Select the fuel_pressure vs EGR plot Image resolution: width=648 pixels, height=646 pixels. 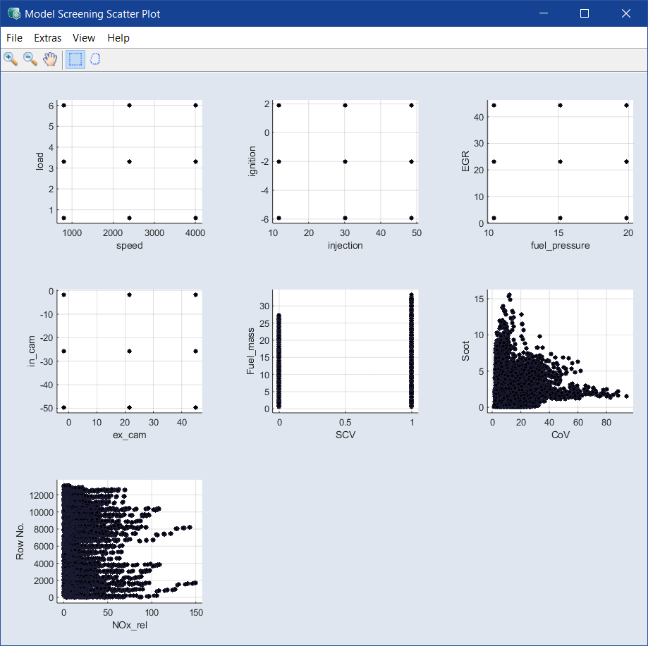[x=560, y=161]
